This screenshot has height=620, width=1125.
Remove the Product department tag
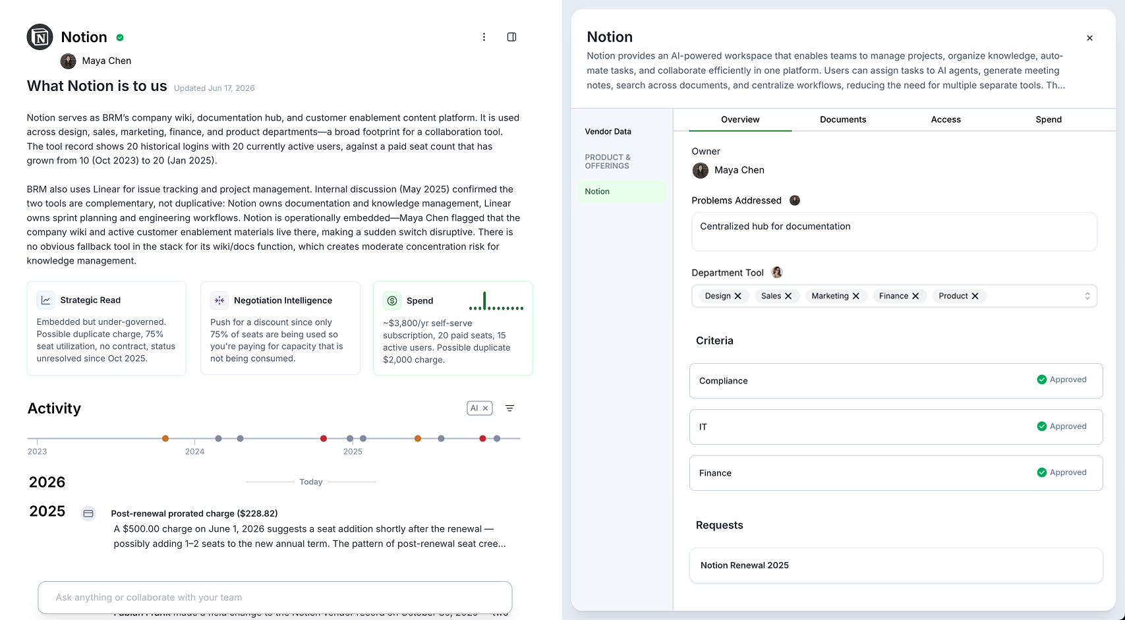975,296
